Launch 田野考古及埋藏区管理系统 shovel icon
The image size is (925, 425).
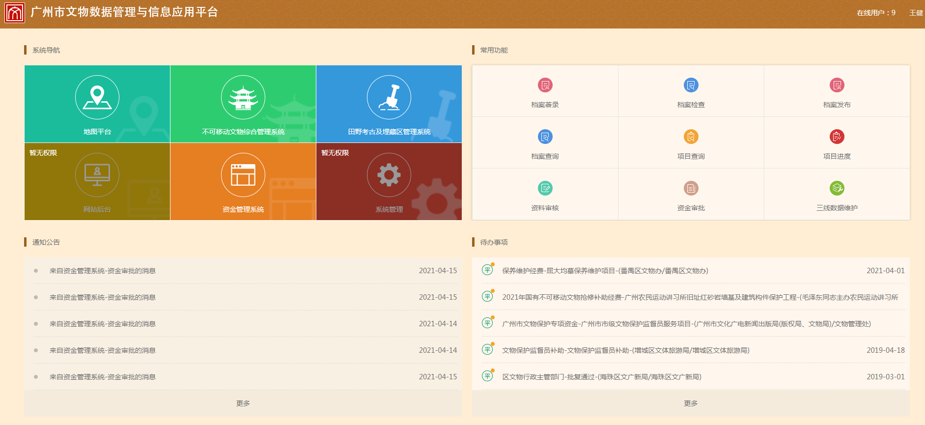tap(389, 97)
